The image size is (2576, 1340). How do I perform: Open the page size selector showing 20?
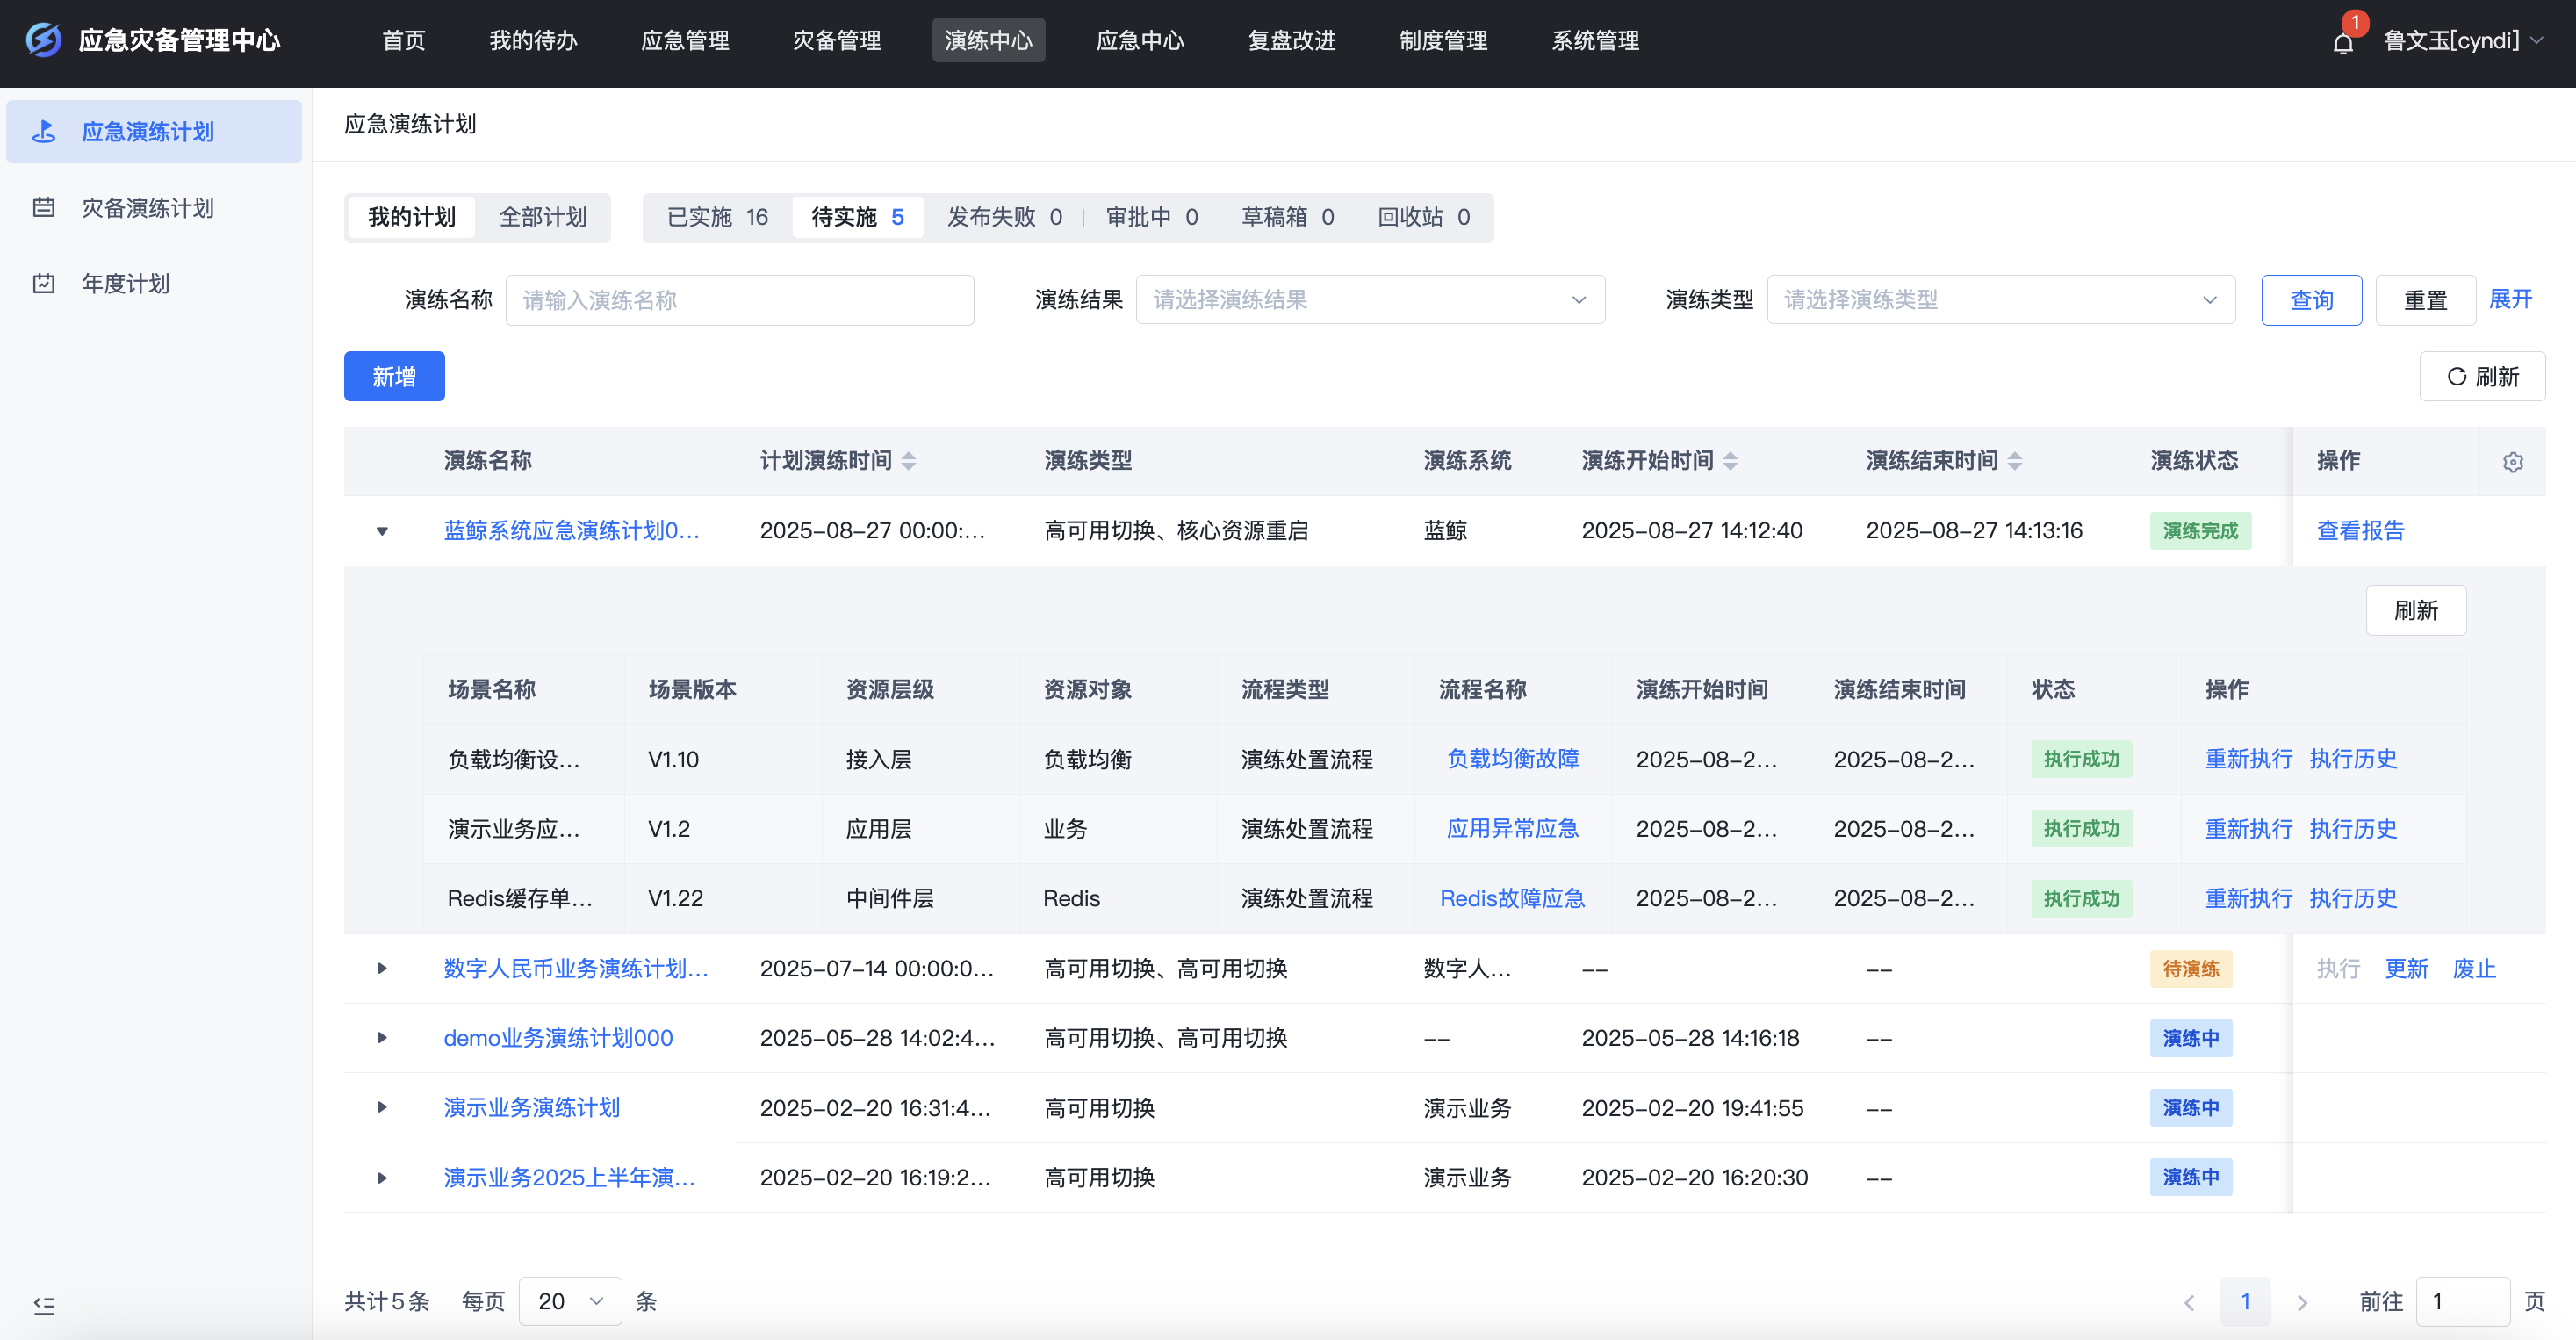[x=569, y=1301]
